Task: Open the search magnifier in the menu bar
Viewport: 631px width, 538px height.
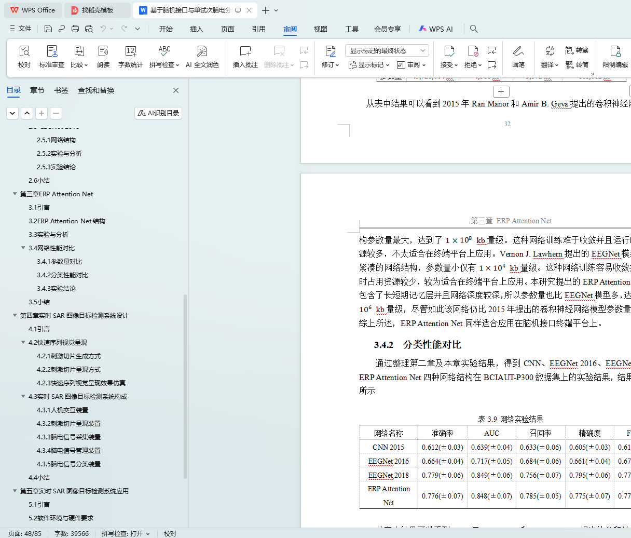Action: (474, 29)
